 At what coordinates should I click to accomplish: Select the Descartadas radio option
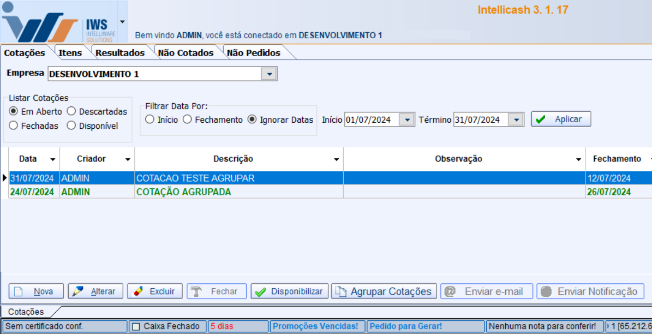point(71,111)
